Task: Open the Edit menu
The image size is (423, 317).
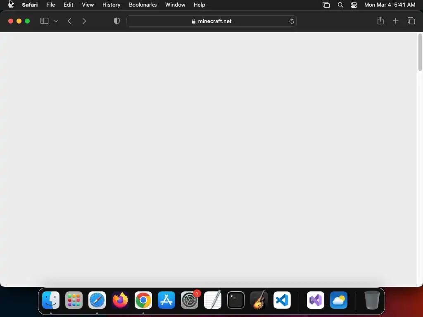Action: pos(68,5)
